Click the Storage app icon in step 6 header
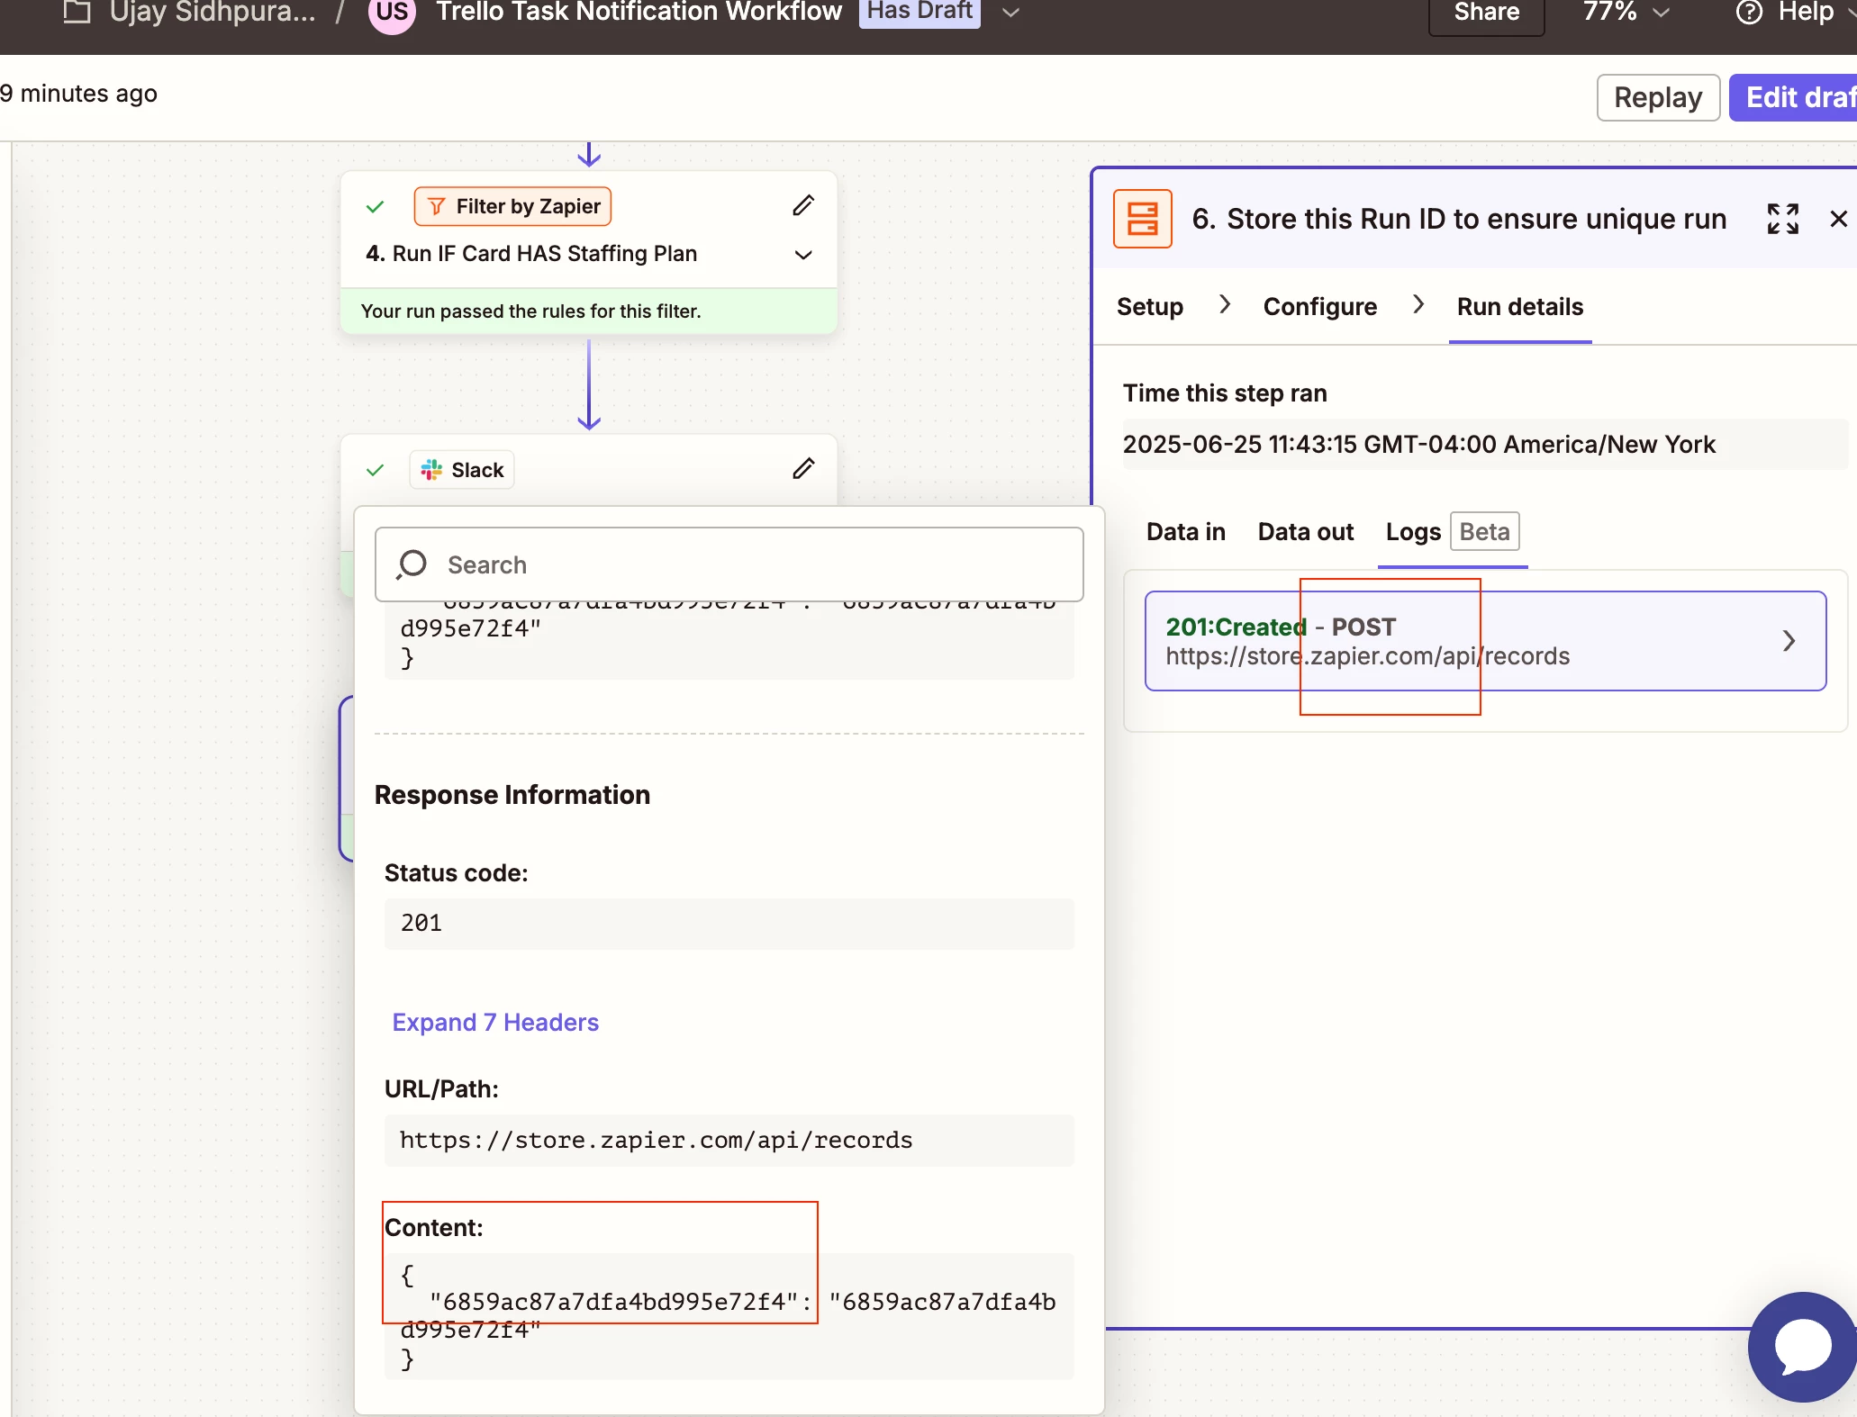The height and width of the screenshot is (1417, 1857). (1142, 219)
